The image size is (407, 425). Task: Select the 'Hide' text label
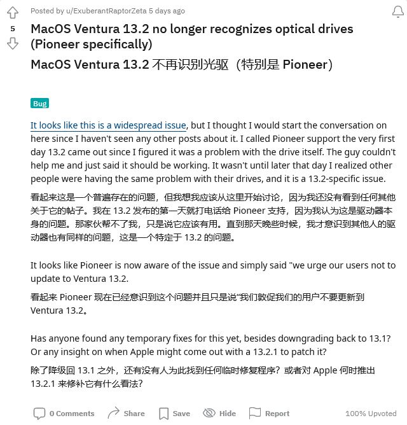pos(227,414)
